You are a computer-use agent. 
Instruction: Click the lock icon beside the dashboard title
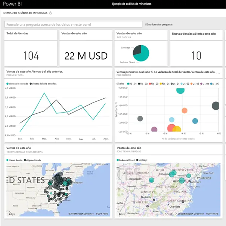(50, 13)
